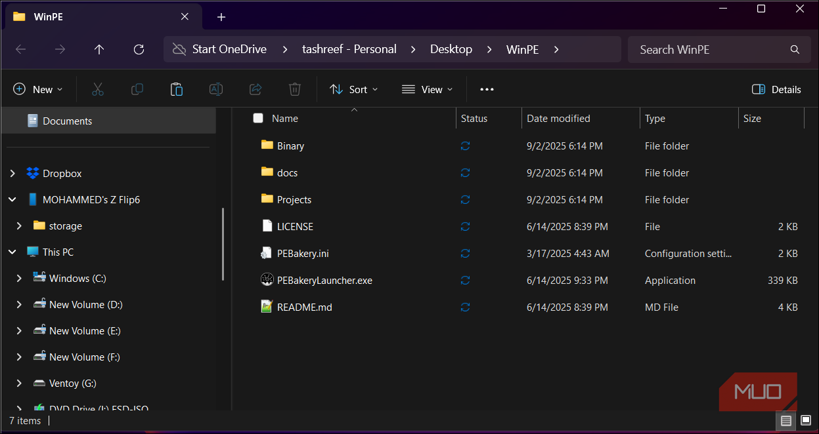Image resolution: width=819 pixels, height=434 pixels.
Task: Open the Sort dropdown
Action: (354, 89)
